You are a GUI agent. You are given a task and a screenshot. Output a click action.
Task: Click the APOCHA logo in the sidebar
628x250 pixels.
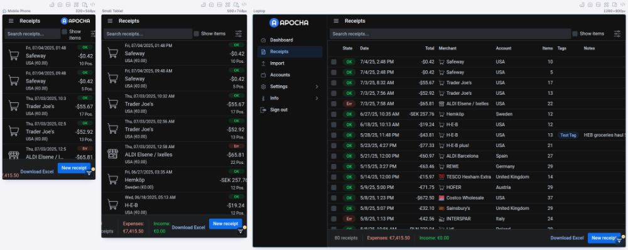(289, 23)
